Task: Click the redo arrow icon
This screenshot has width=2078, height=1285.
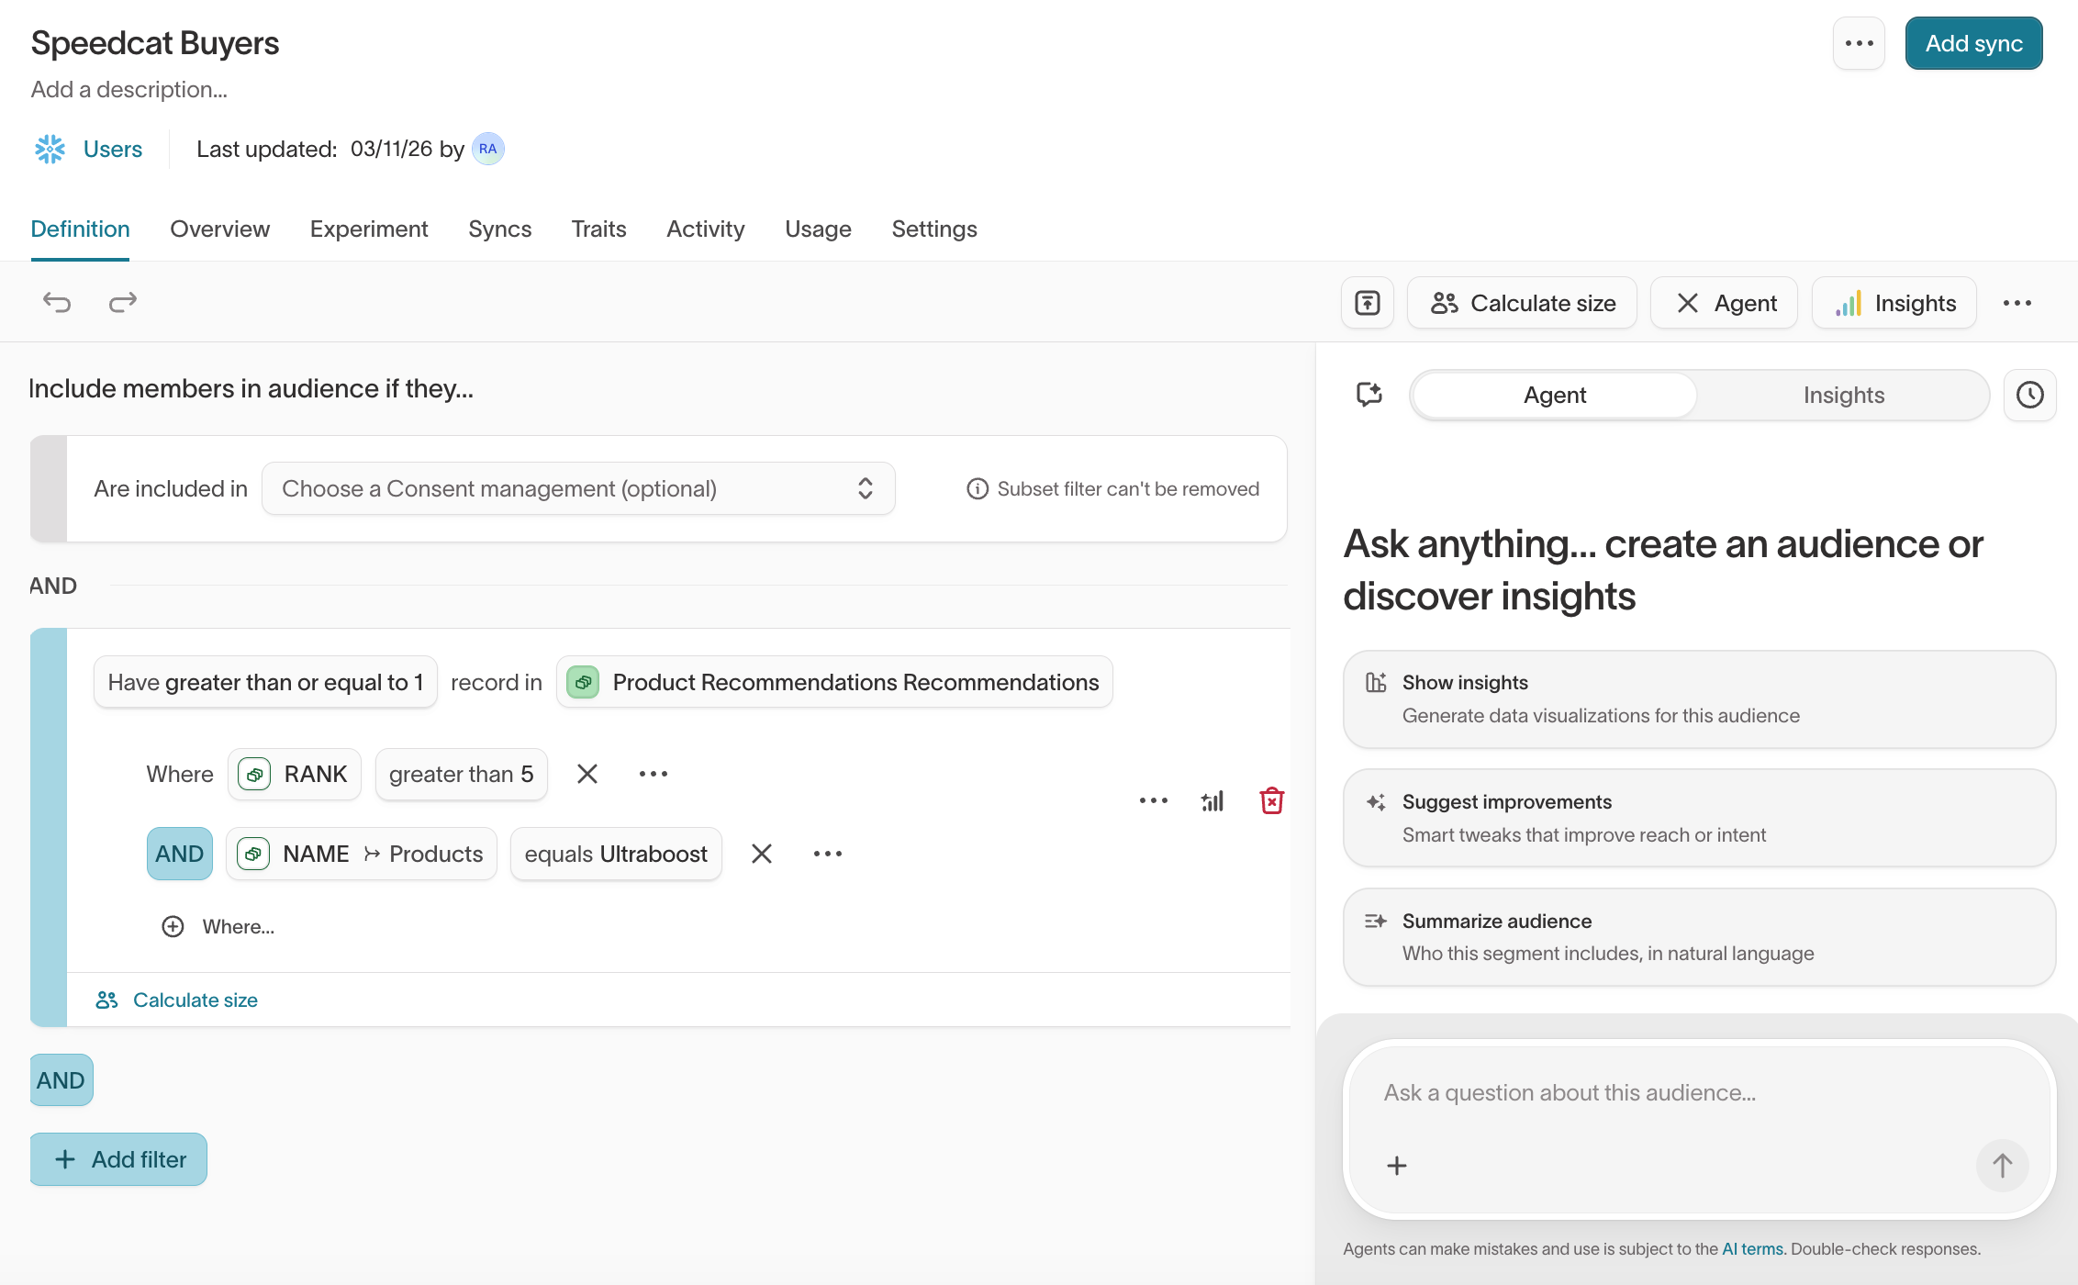Action: (123, 302)
